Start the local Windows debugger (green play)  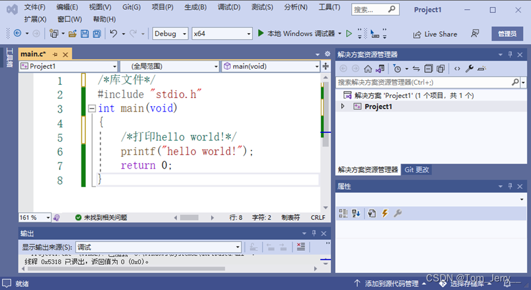tap(261, 33)
